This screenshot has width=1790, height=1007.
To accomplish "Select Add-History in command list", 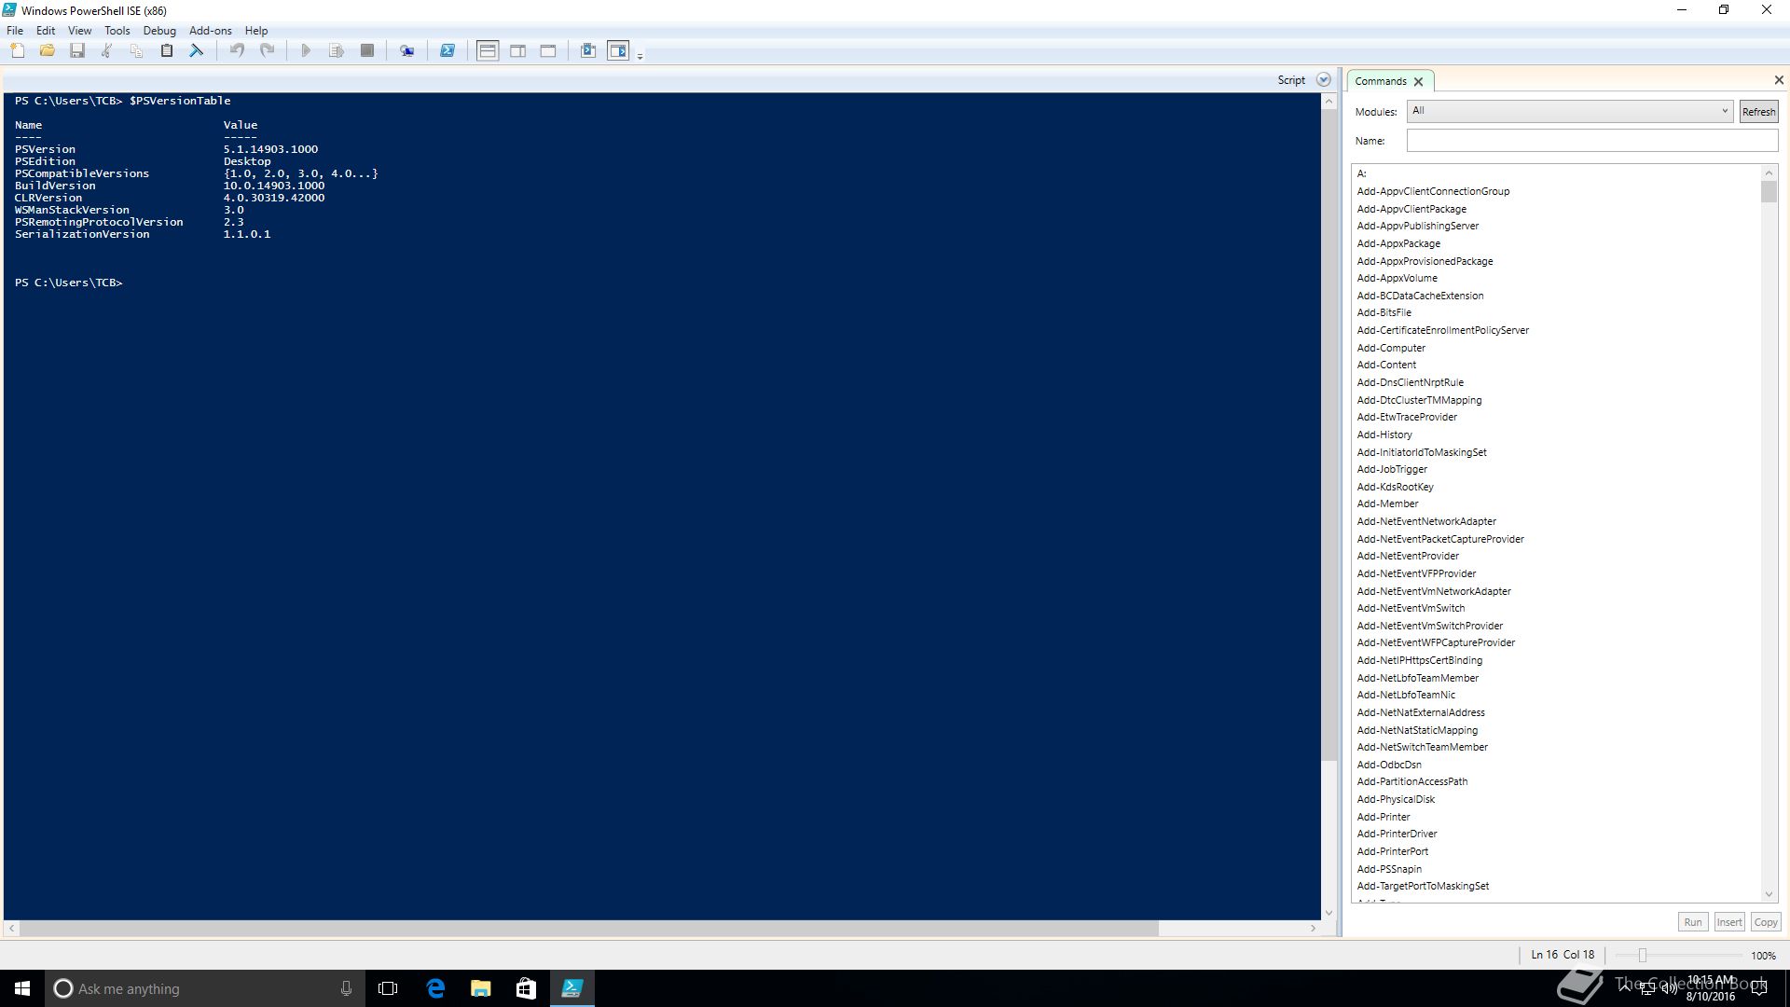I will (x=1384, y=435).
